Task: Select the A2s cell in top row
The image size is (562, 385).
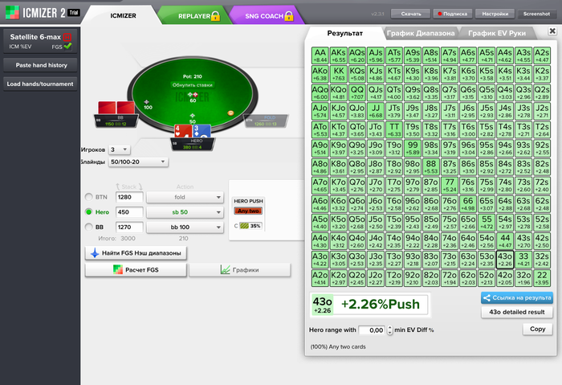Action: coord(542,55)
